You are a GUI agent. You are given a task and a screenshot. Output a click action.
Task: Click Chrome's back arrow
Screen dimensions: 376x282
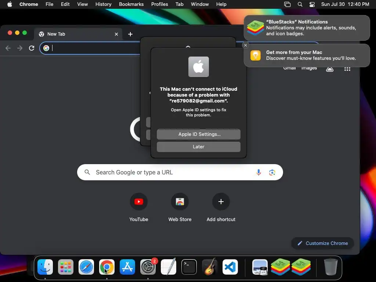(x=8, y=48)
